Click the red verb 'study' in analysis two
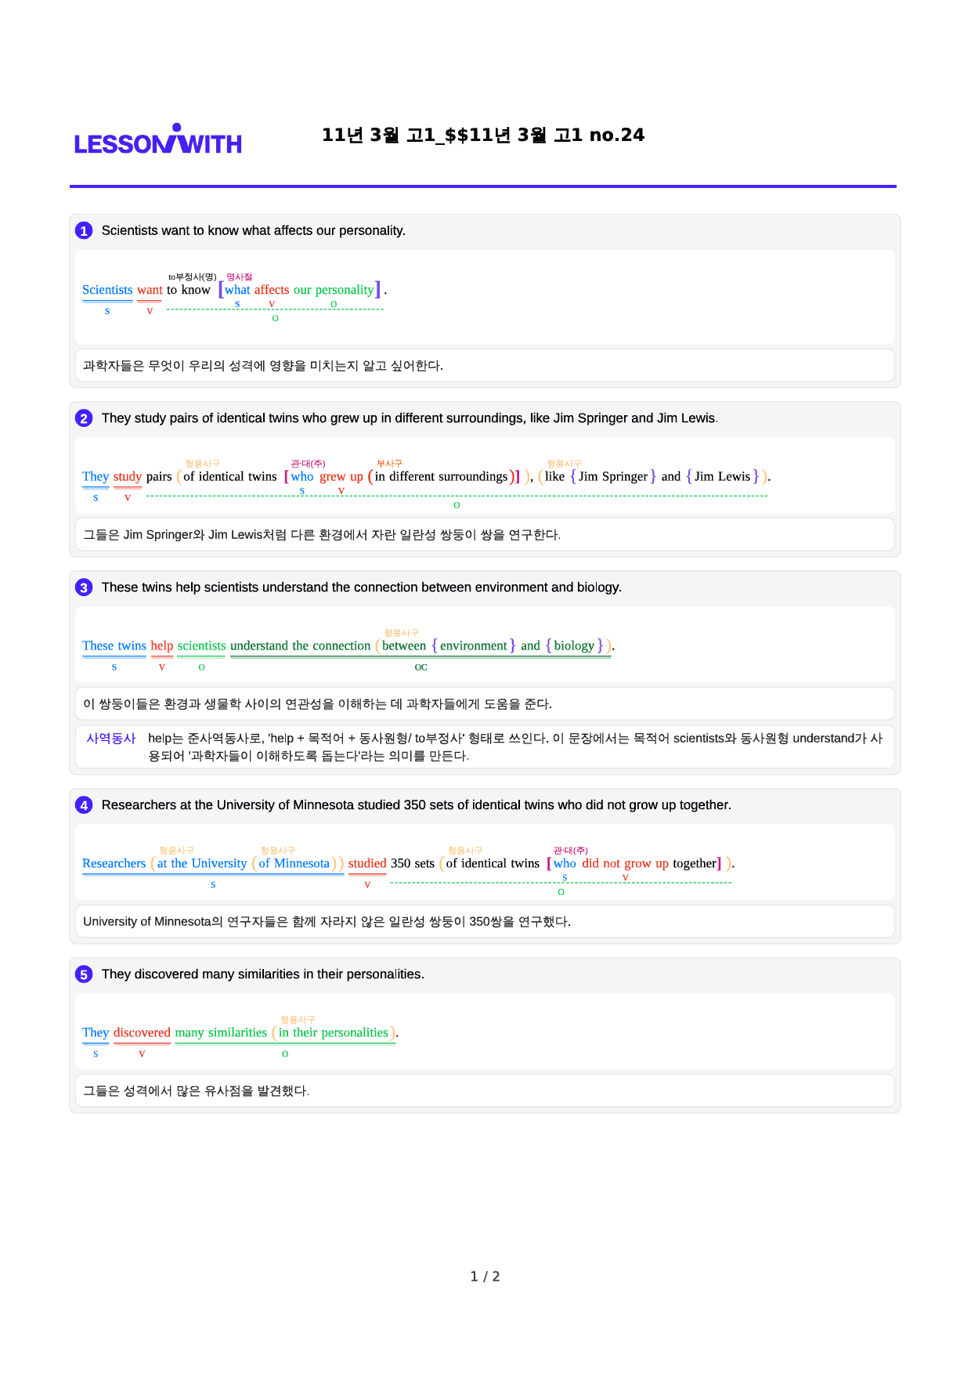 pyautogui.click(x=128, y=476)
